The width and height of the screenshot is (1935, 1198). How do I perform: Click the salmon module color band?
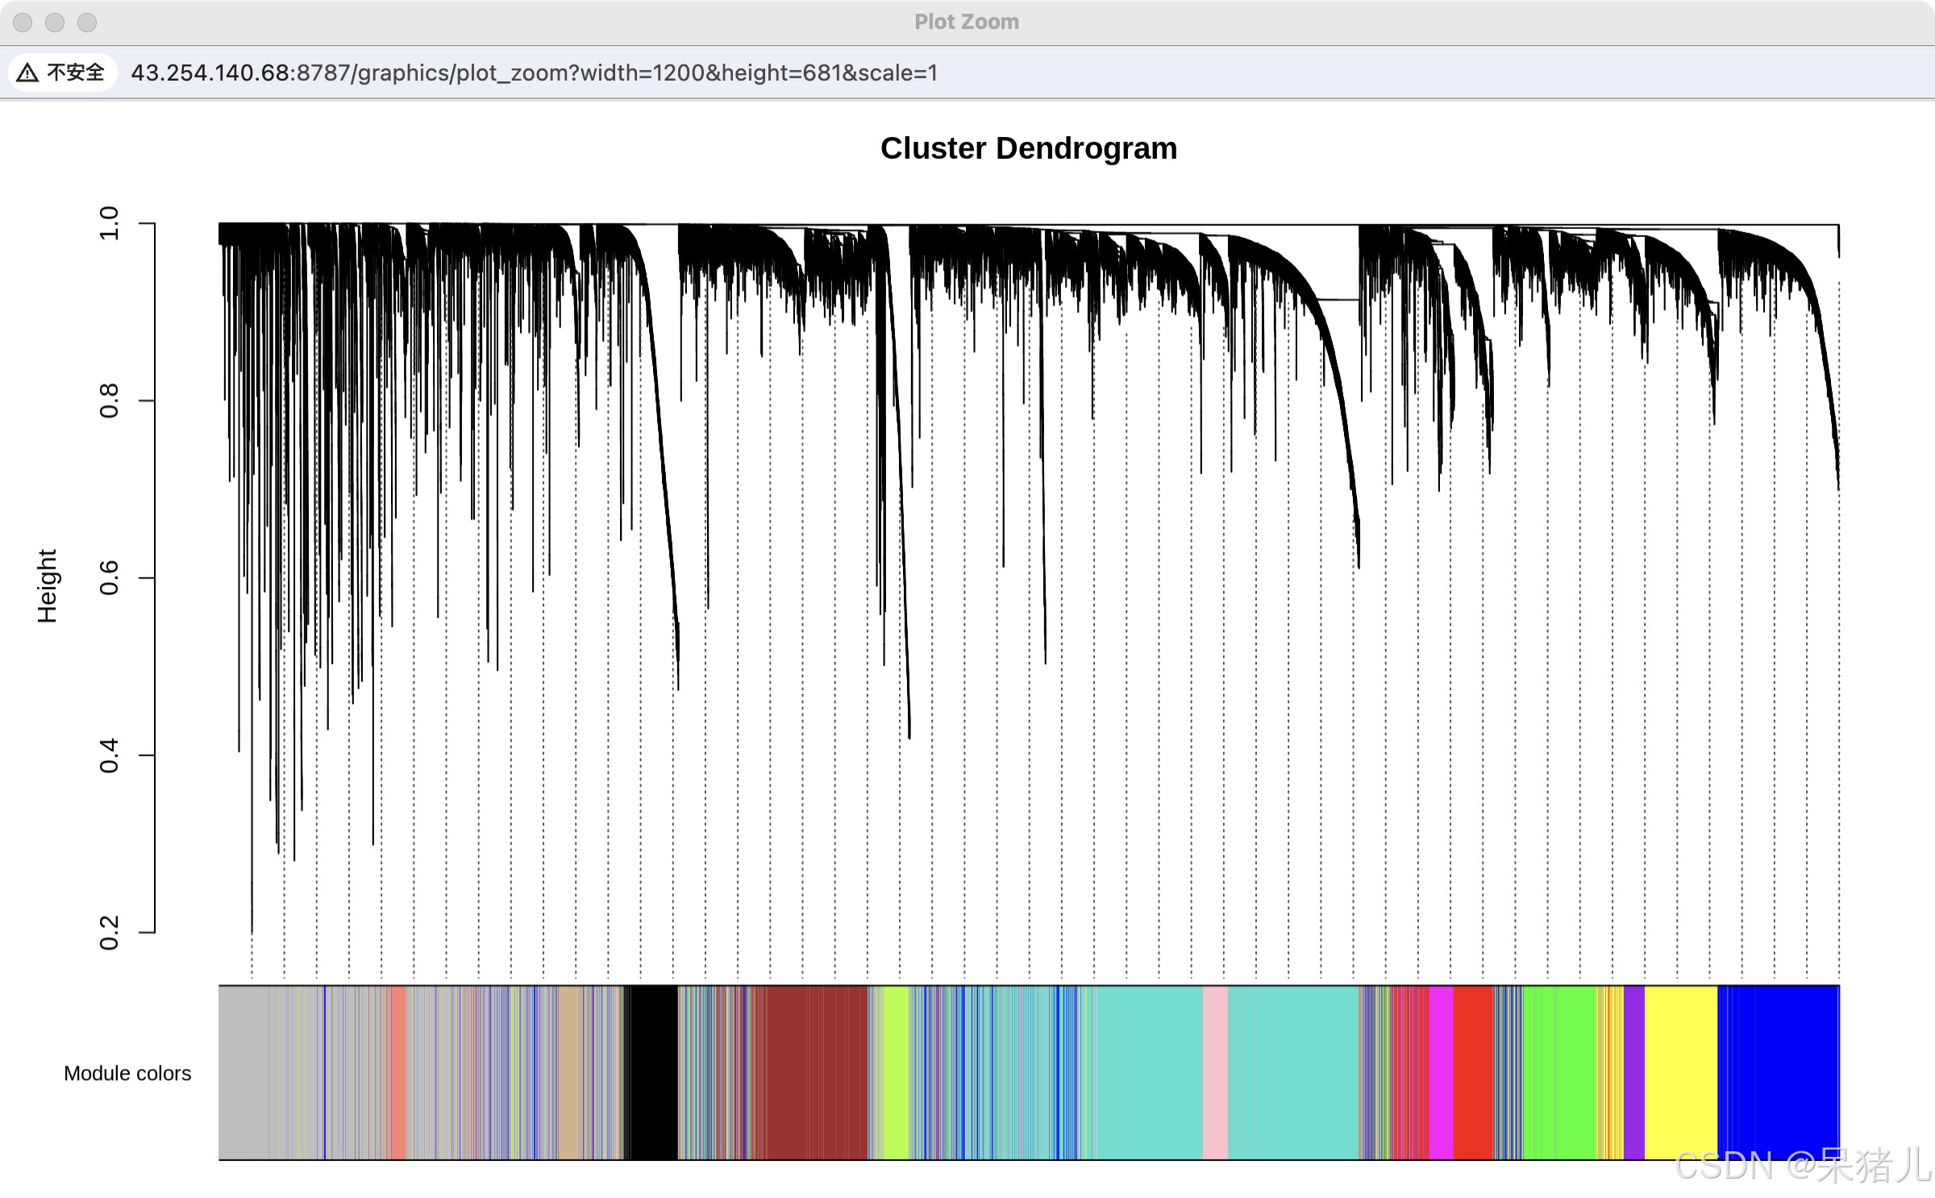[397, 1072]
